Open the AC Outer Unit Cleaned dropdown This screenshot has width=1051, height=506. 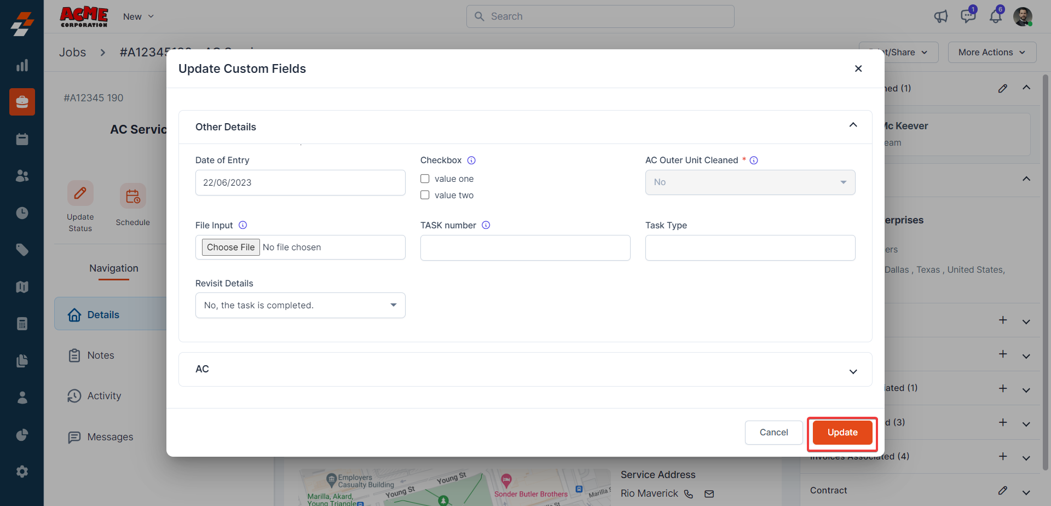tap(750, 182)
